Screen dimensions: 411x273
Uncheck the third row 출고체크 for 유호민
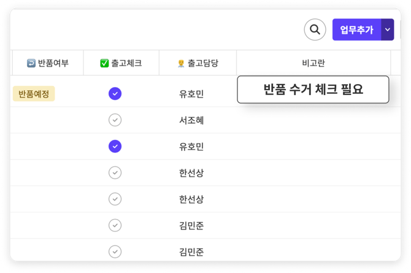[x=115, y=146]
